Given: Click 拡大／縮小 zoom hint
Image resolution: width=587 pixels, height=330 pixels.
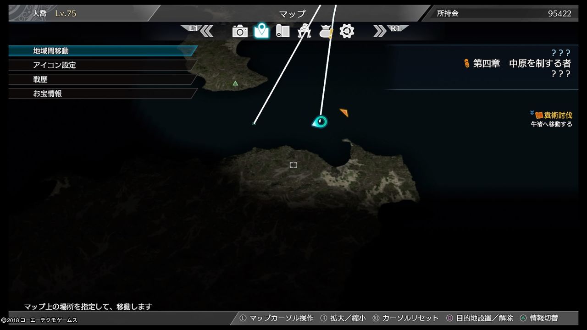Looking at the screenshot, I should point(348,318).
